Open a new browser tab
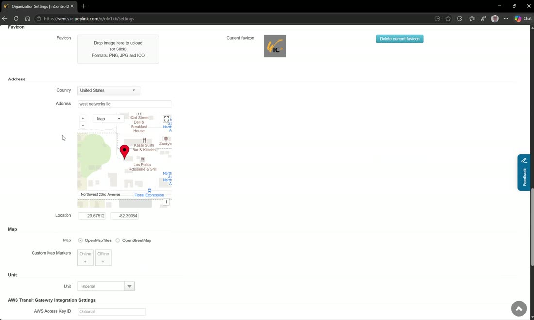Viewport: 534px width, 320px height. pyautogui.click(x=83, y=6)
